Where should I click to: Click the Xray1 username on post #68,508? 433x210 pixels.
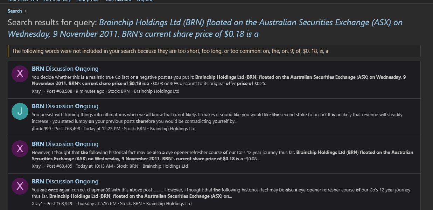pyautogui.click(x=37, y=91)
